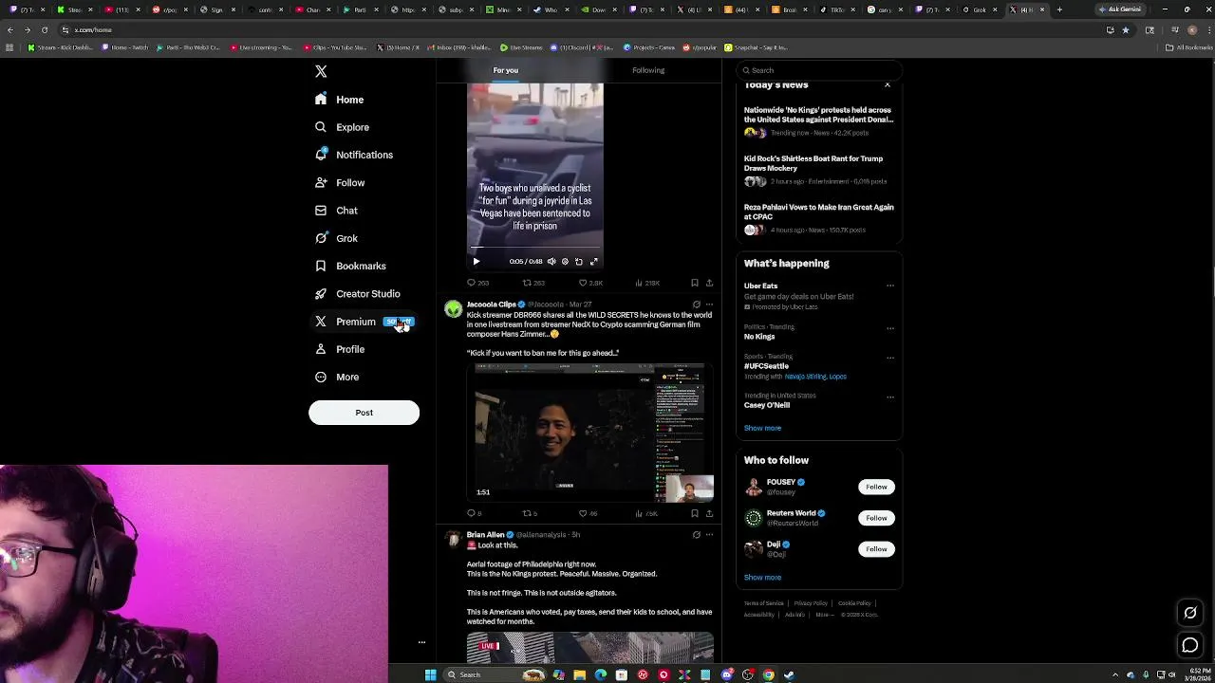Show more under Who to follow

point(762,578)
